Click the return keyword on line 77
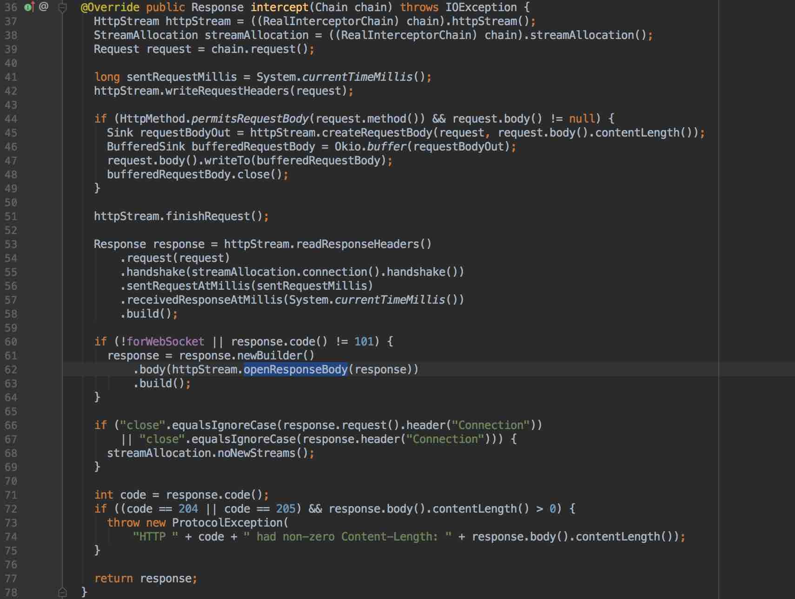This screenshot has width=795, height=599. (113, 579)
